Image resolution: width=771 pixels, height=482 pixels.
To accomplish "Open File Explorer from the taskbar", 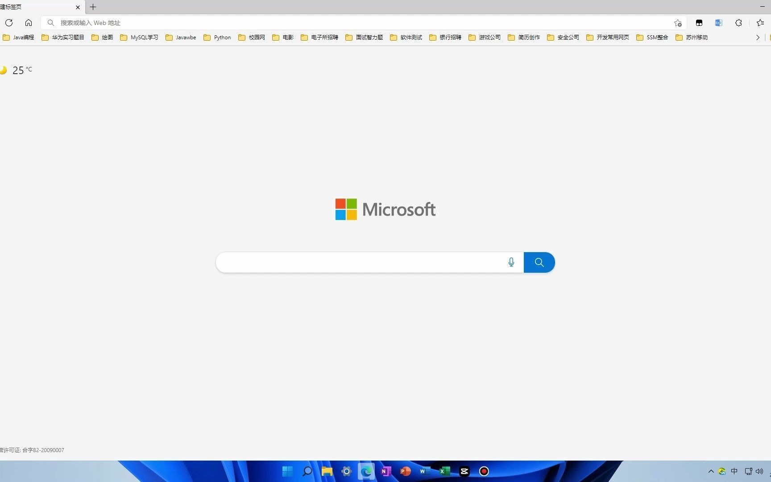I will pos(327,471).
